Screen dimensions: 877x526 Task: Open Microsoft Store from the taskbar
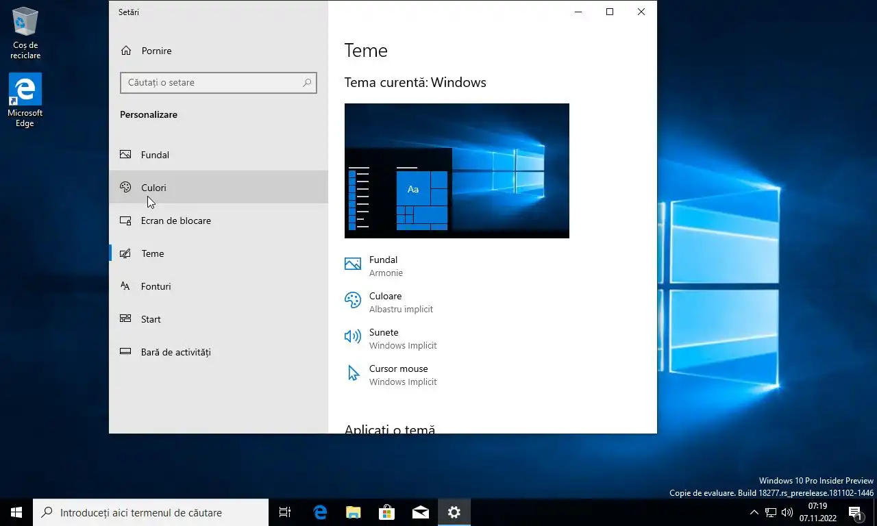tap(386, 512)
